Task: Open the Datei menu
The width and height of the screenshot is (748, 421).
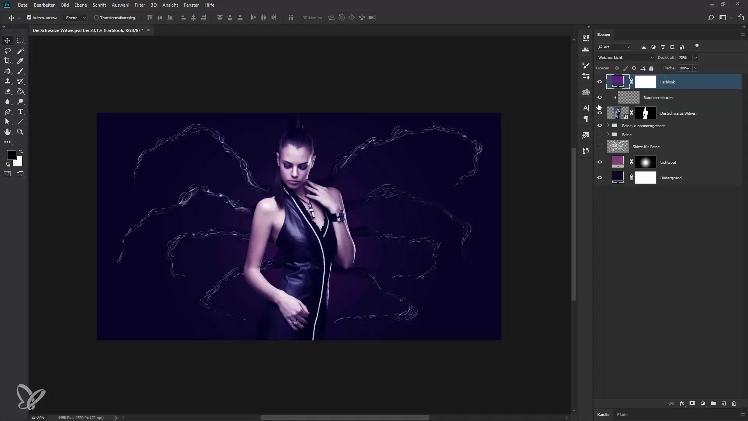Action: click(x=23, y=5)
